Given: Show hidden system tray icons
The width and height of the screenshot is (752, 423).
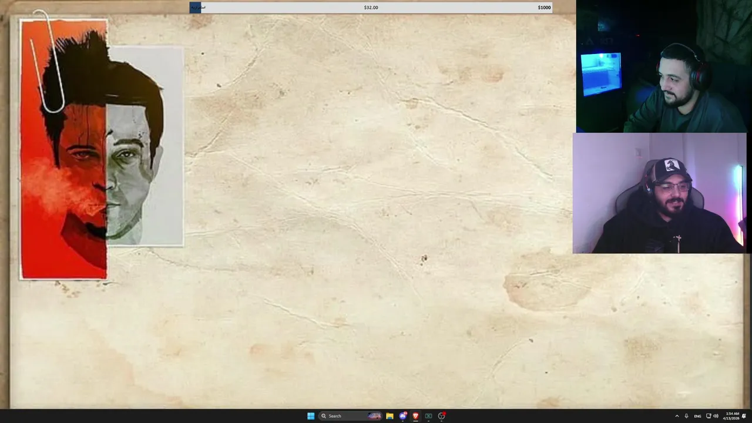Looking at the screenshot, I should tap(676, 416).
